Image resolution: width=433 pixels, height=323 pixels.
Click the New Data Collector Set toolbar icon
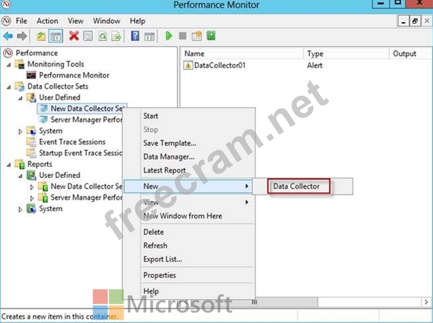click(x=197, y=36)
